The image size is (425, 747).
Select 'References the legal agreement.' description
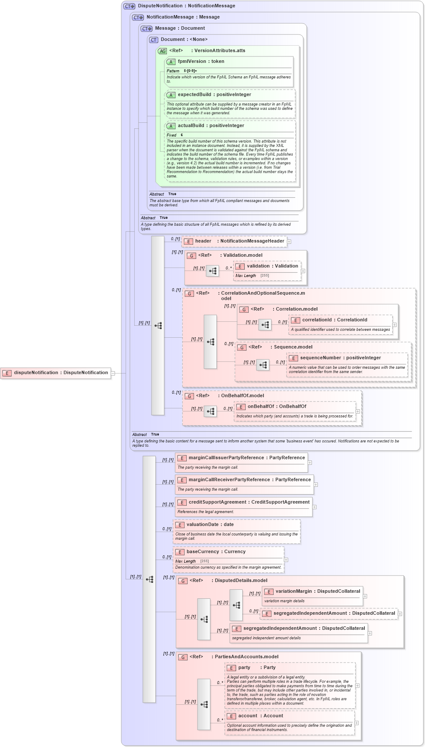(x=206, y=512)
